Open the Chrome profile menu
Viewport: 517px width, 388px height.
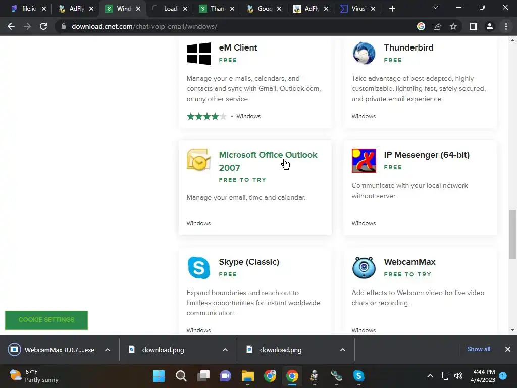(x=490, y=26)
